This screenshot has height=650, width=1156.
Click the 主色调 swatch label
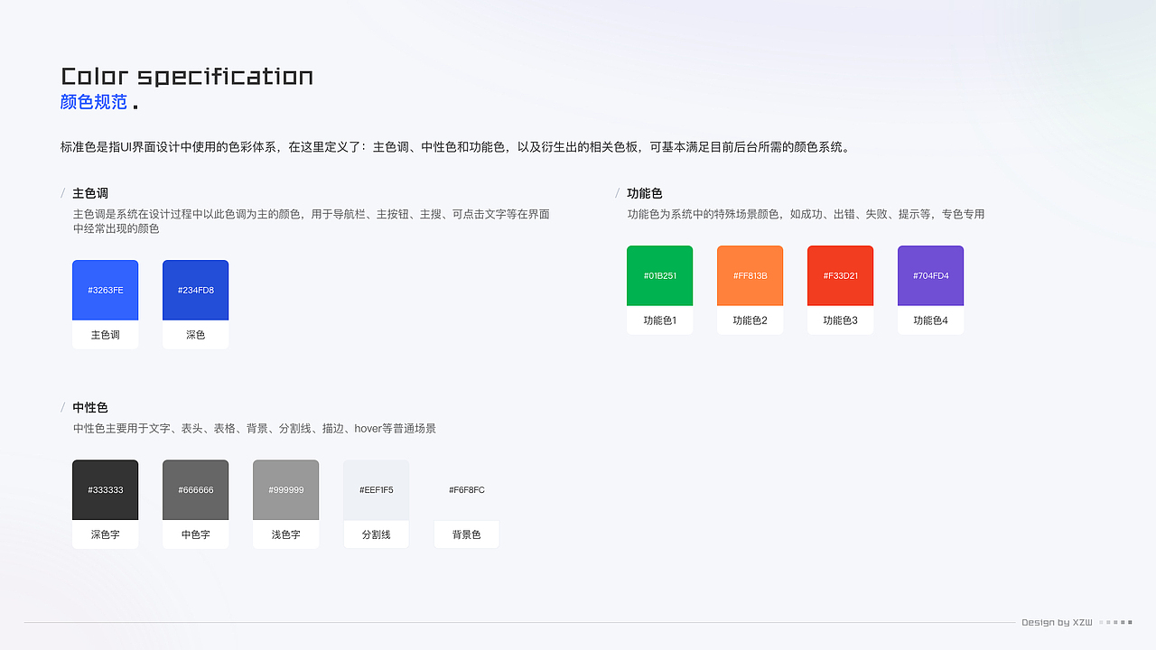tap(105, 335)
